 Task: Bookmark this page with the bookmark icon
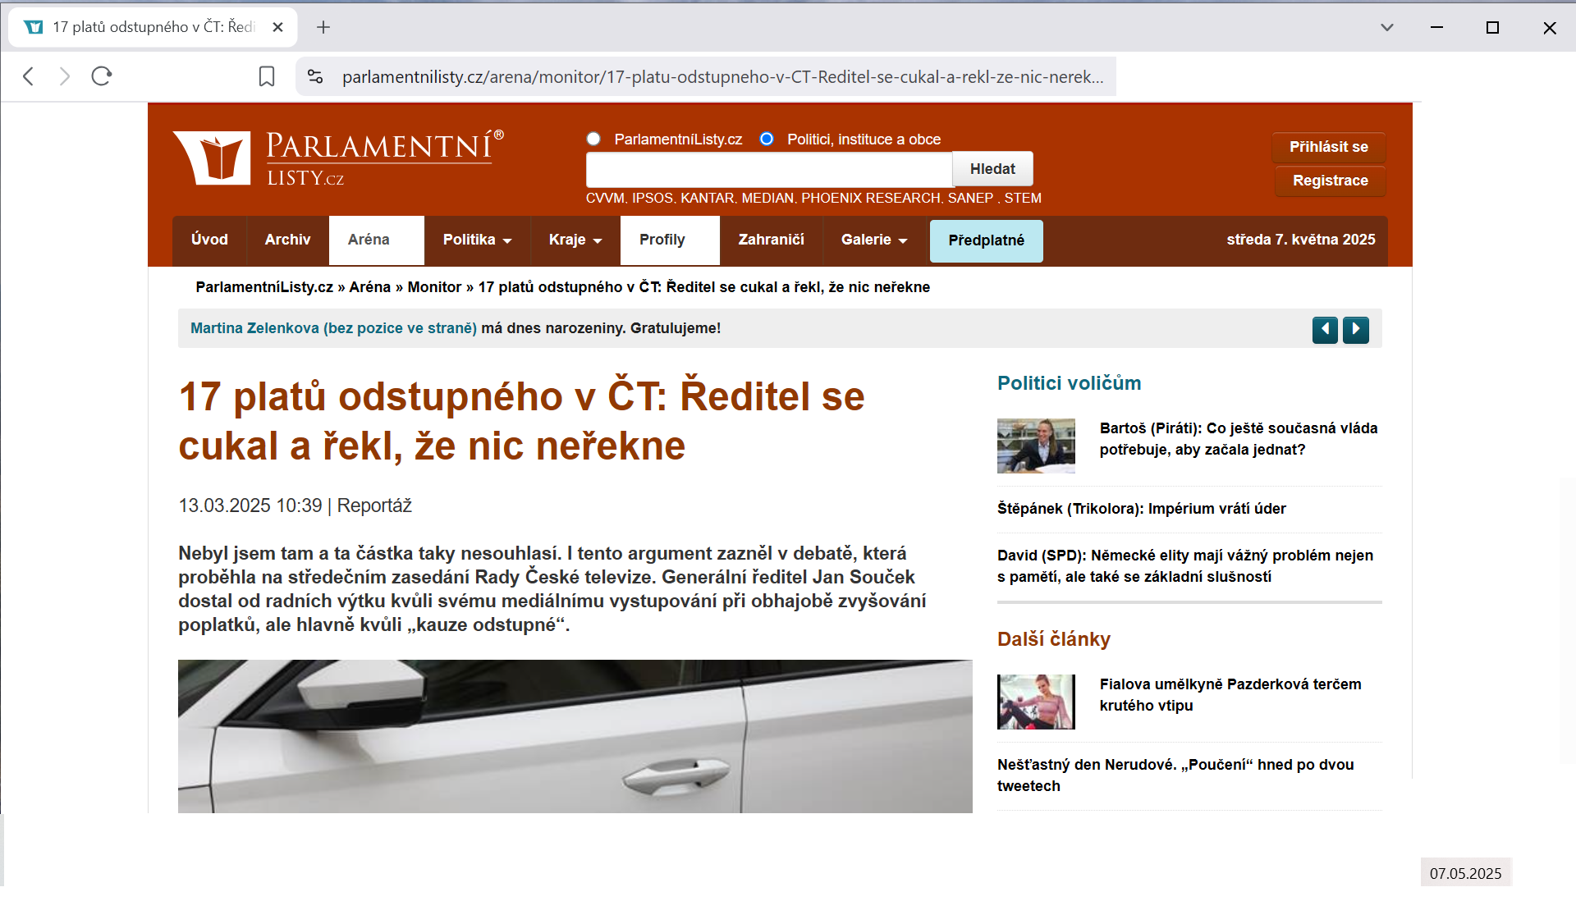click(x=267, y=76)
